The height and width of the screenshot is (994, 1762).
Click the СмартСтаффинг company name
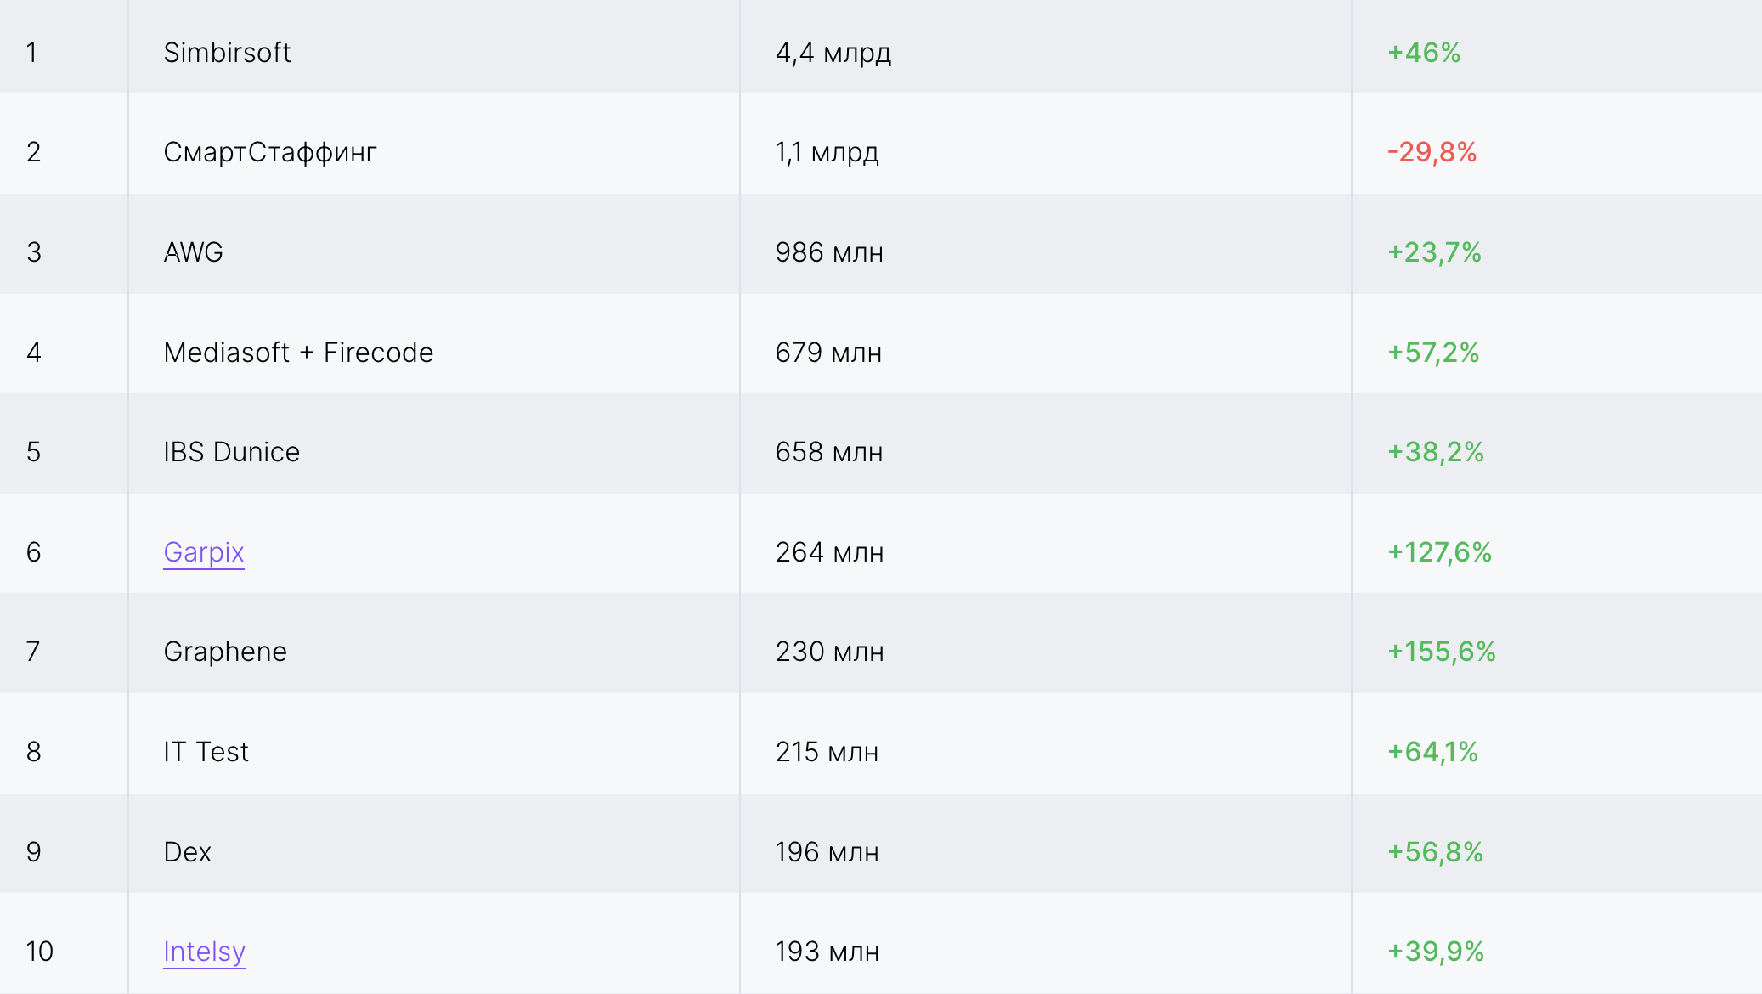[x=270, y=152]
